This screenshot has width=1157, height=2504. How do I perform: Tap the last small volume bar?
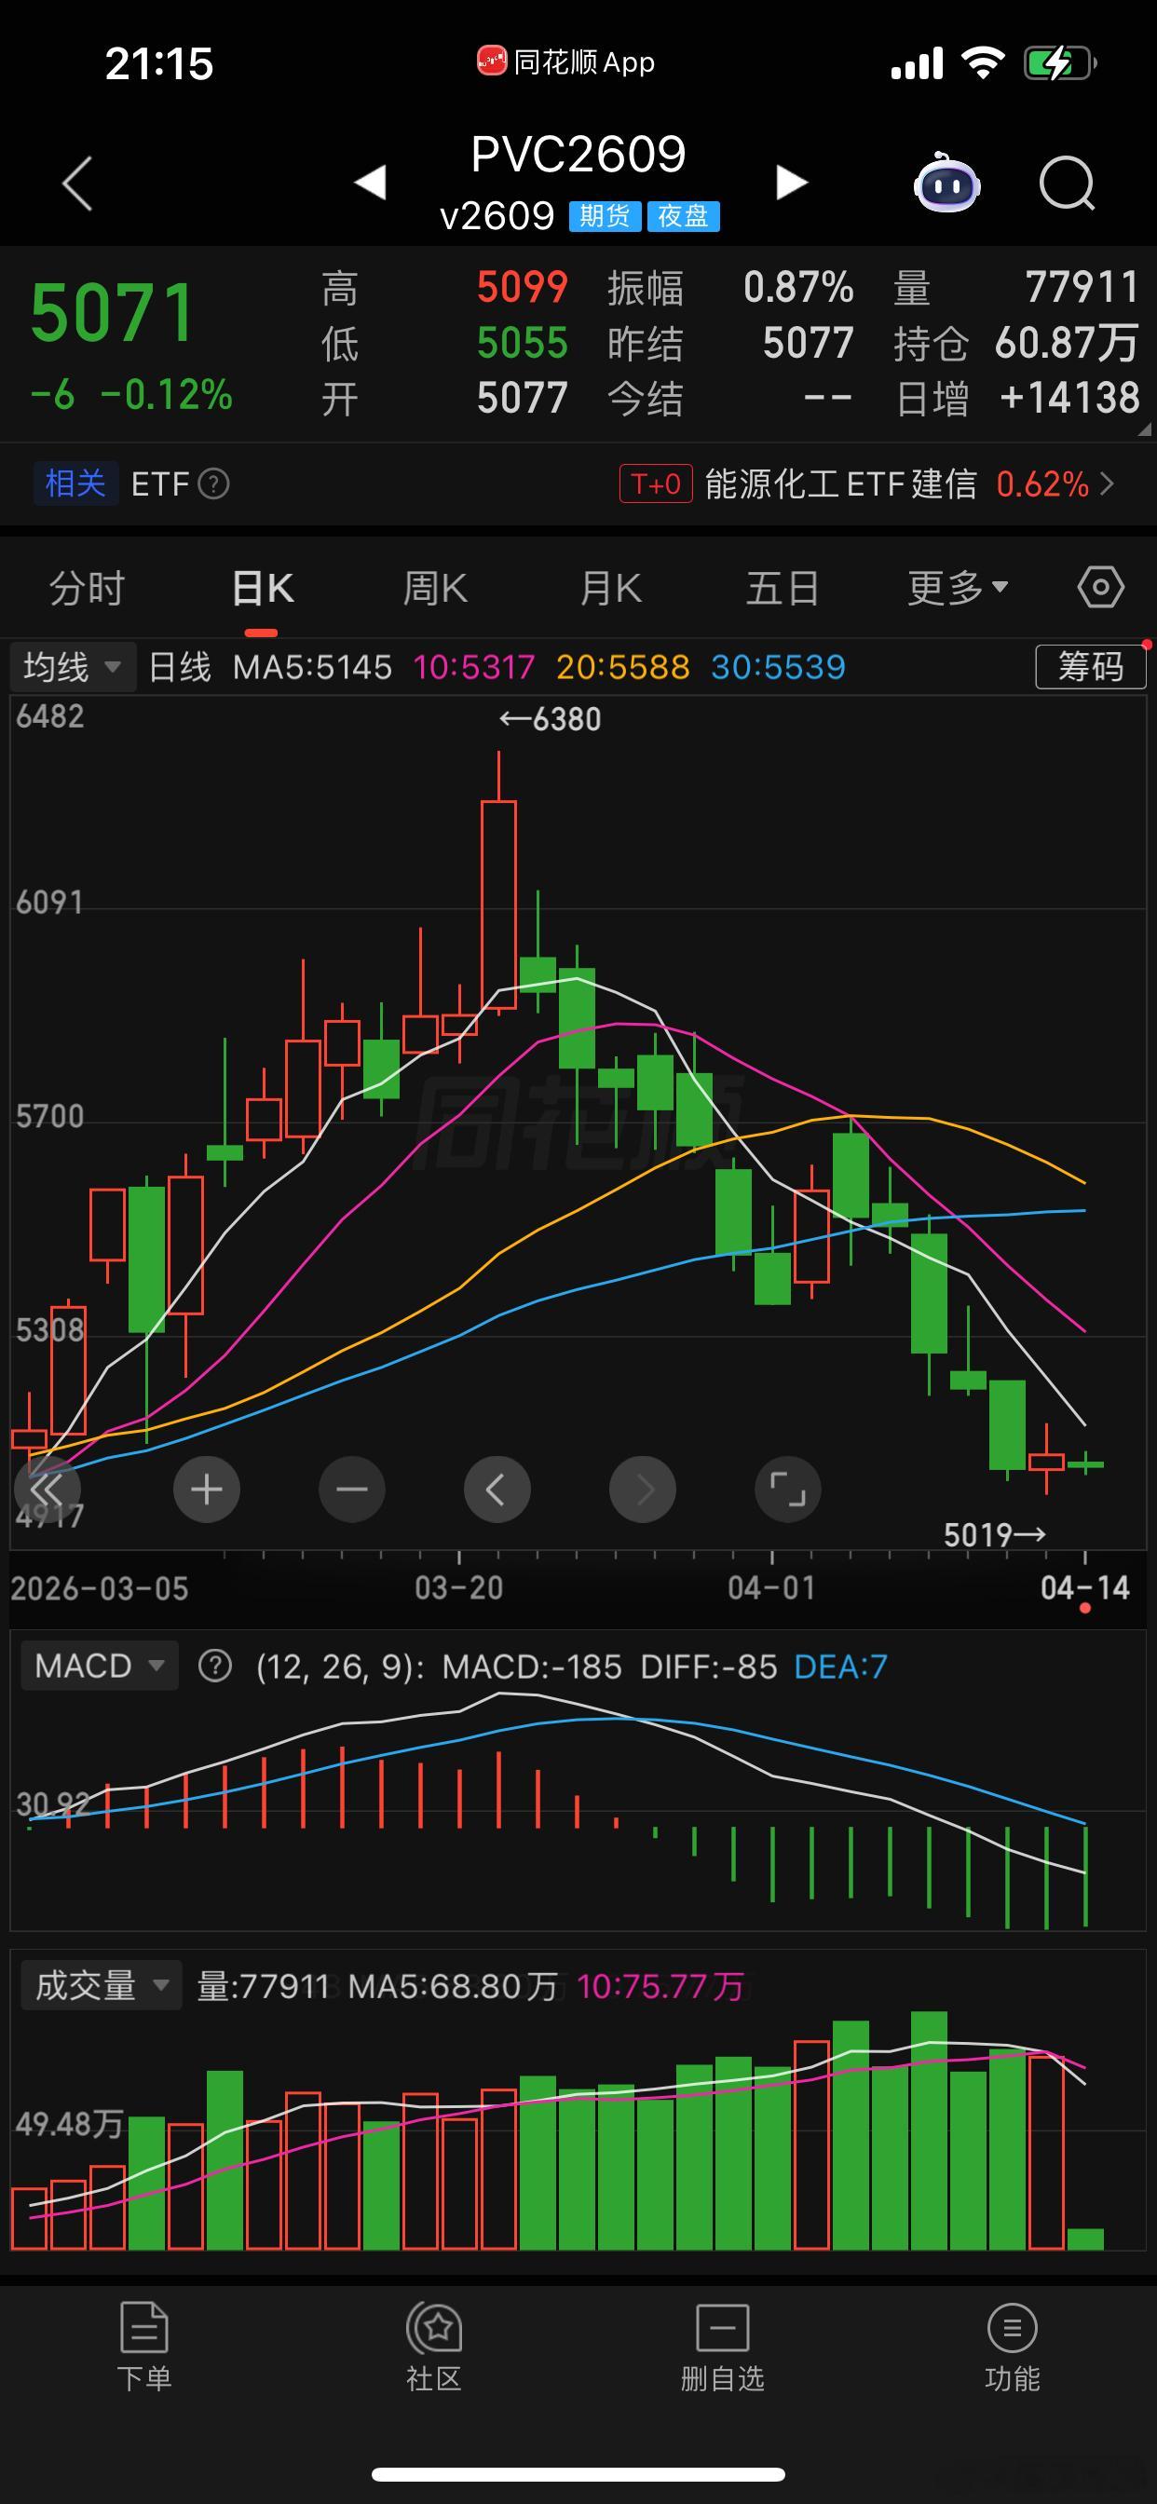[x=1085, y=2239]
